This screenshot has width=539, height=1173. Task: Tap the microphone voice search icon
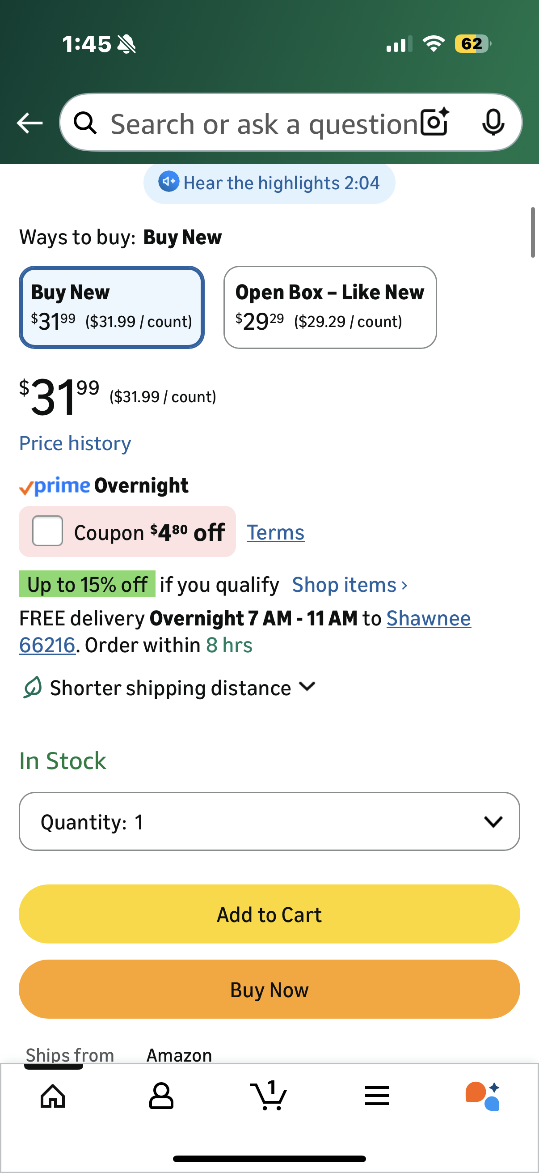(x=493, y=123)
